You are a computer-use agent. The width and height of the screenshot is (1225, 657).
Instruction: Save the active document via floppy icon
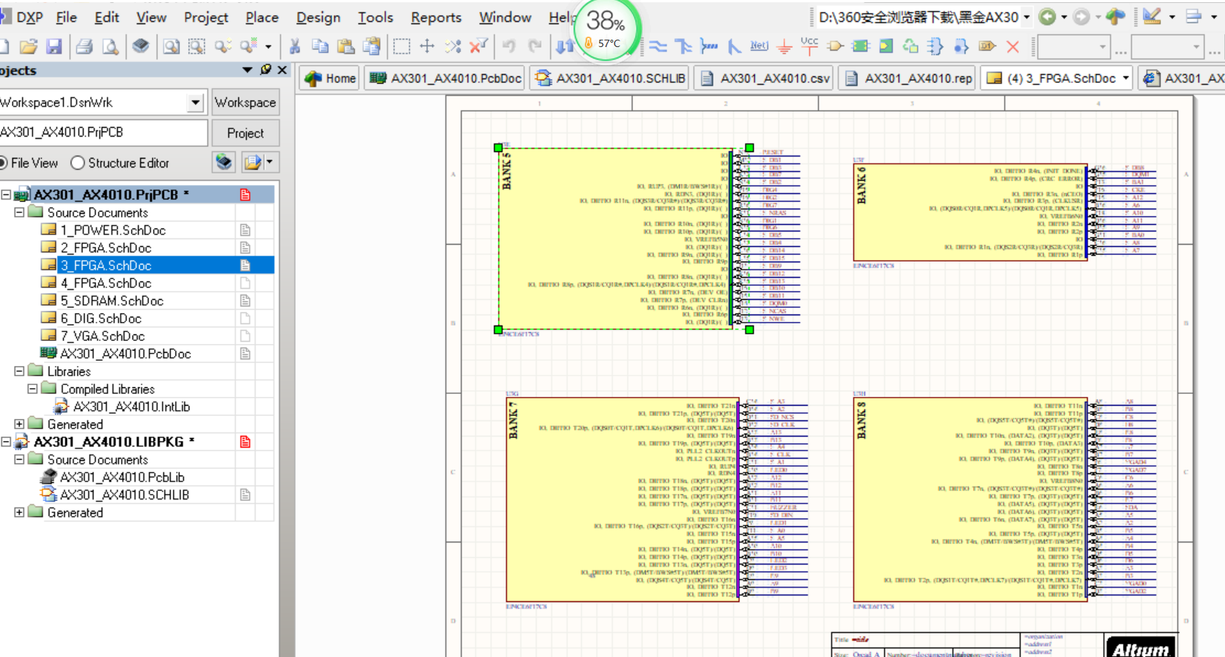pos(54,47)
